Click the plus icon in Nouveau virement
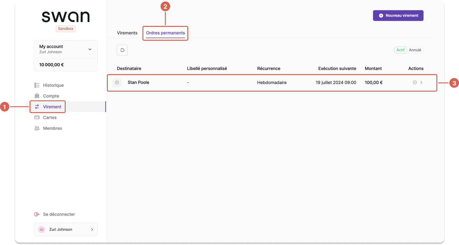Viewport: 459px width, 245px height. coord(381,16)
